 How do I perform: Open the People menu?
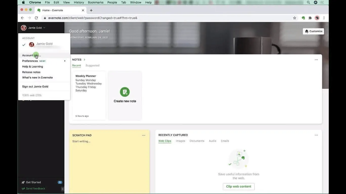click(x=112, y=2)
